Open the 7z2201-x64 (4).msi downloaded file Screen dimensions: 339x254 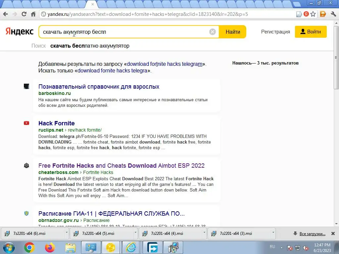(167, 233)
